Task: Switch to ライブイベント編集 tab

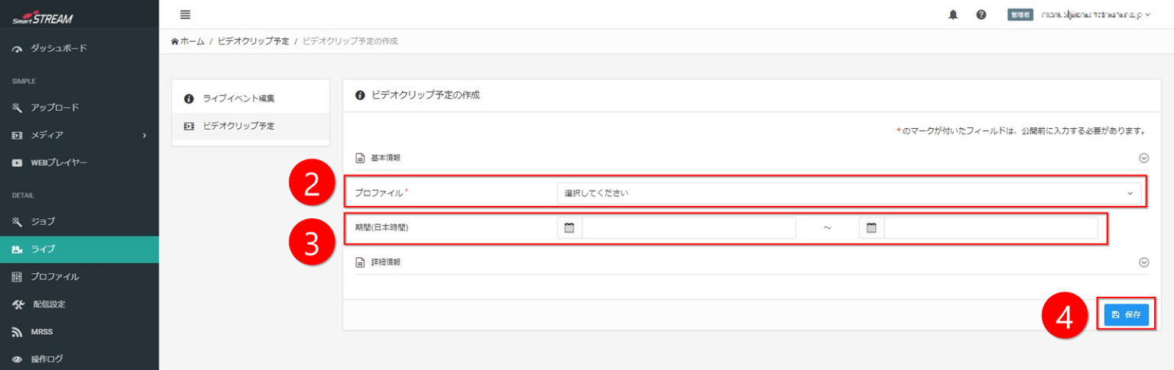Action: click(x=238, y=98)
